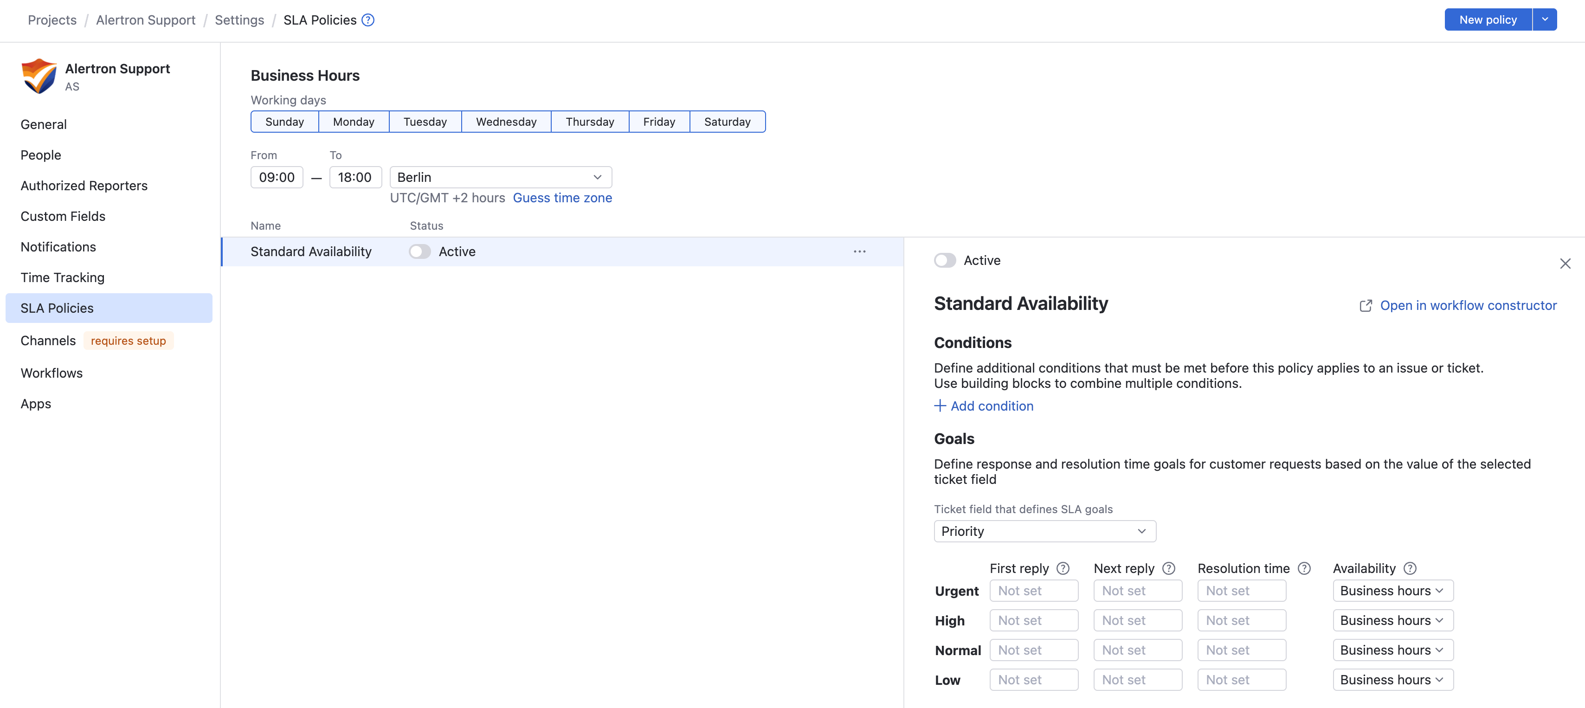Set Low First reply time

pyautogui.click(x=1034, y=680)
